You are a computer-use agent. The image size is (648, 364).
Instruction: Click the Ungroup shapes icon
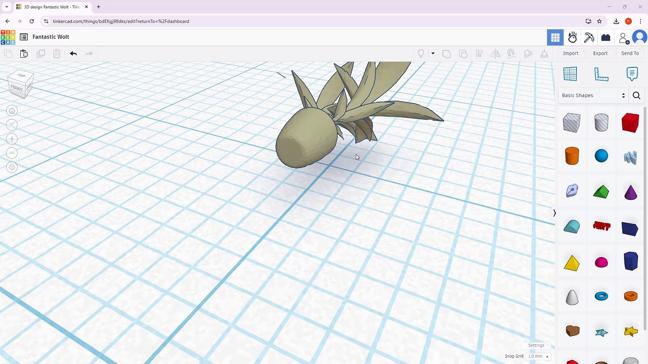(x=463, y=54)
